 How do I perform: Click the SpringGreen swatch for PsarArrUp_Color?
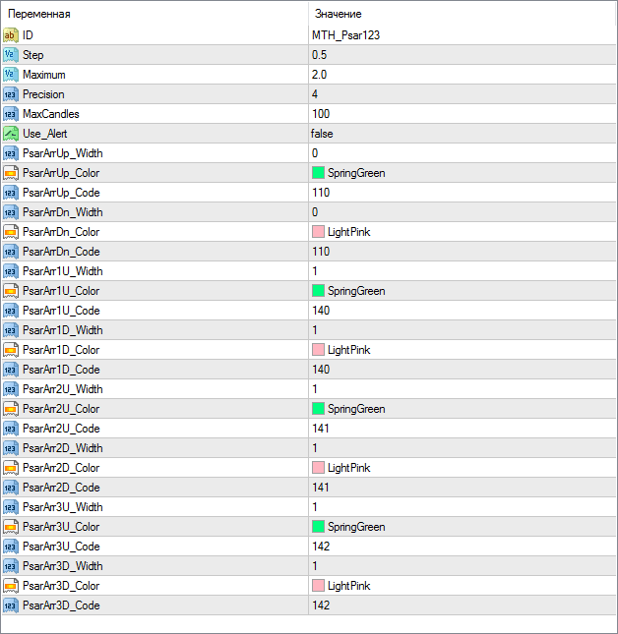pyautogui.click(x=318, y=173)
